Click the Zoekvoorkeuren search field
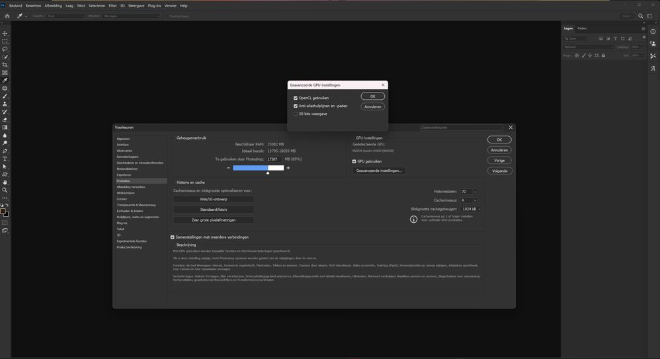 pyautogui.click(x=462, y=128)
